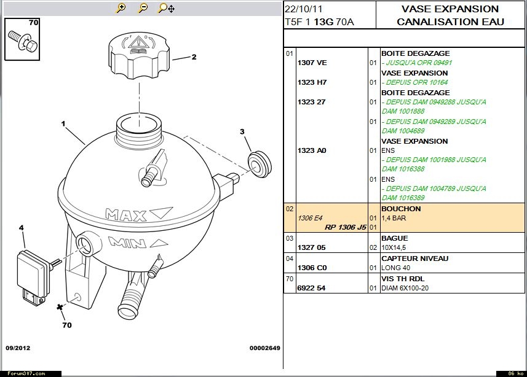Click the zoom out magnifier icon
The height and width of the screenshot is (377, 527).
pyautogui.click(x=143, y=8)
